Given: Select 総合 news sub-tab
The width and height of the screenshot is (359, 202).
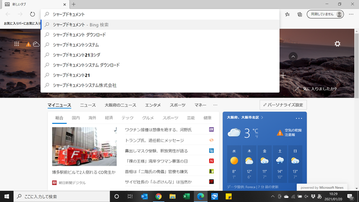Looking at the screenshot, I should point(59,118).
